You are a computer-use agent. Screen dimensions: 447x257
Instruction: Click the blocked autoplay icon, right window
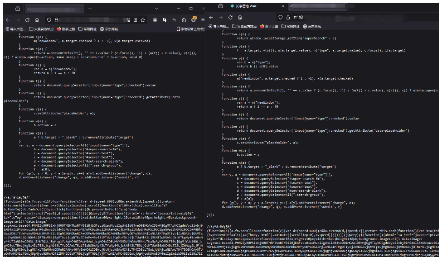pos(301,17)
